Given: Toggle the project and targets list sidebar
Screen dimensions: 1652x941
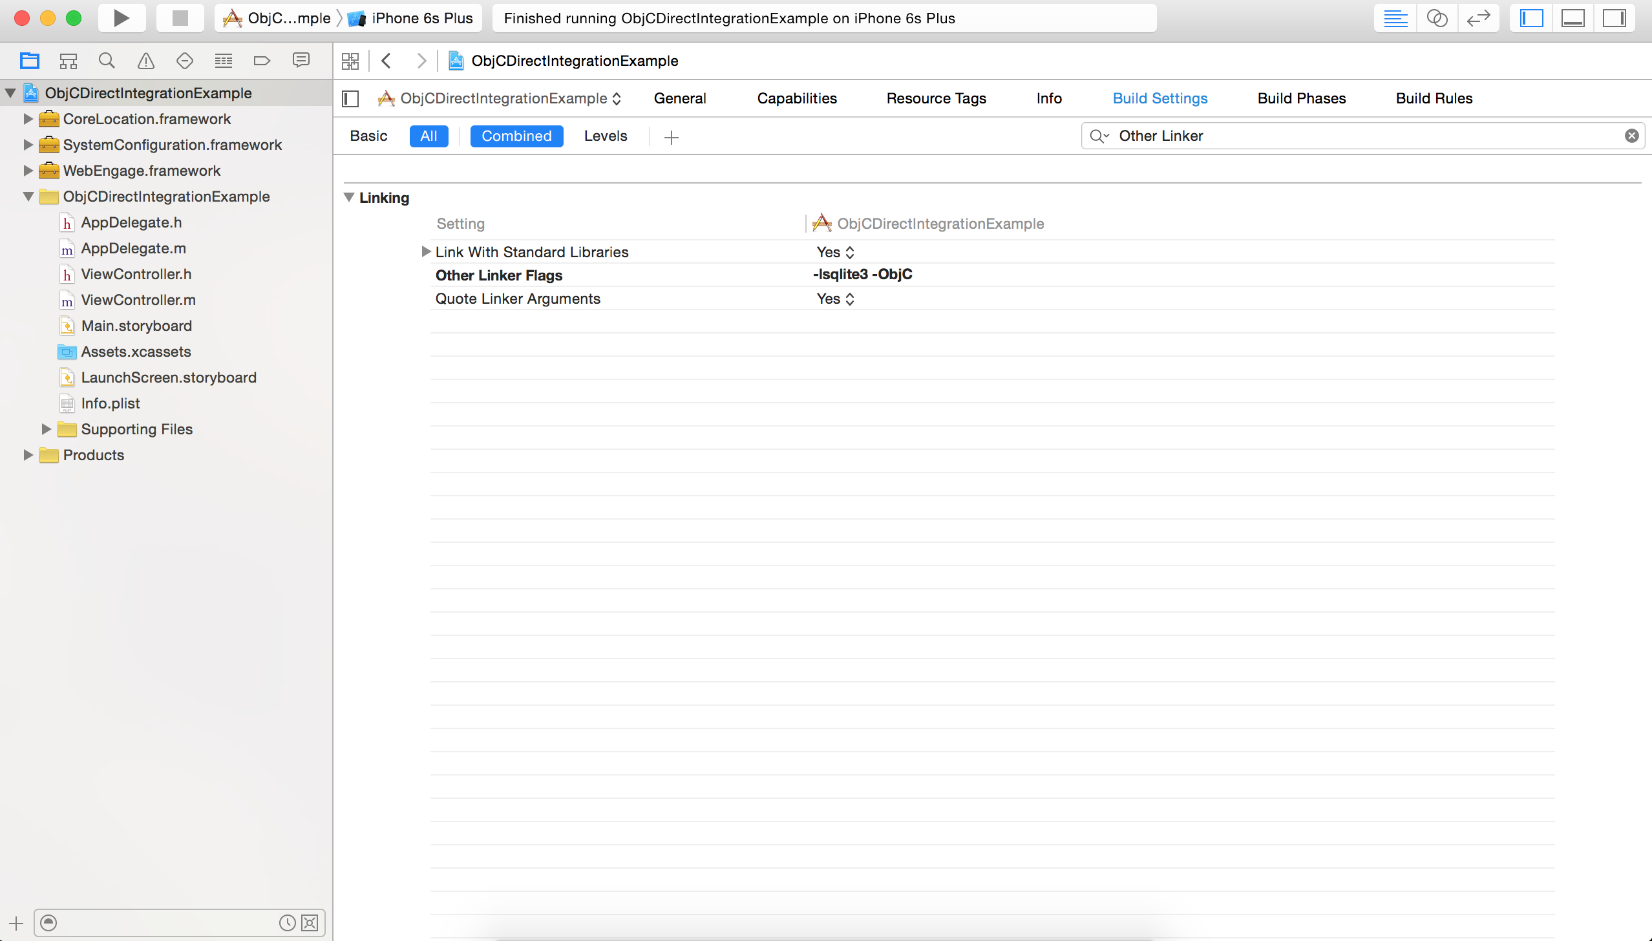Looking at the screenshot, I should [x=350, y=98].
